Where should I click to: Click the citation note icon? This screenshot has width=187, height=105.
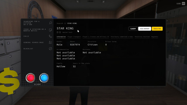click(51, 30)
